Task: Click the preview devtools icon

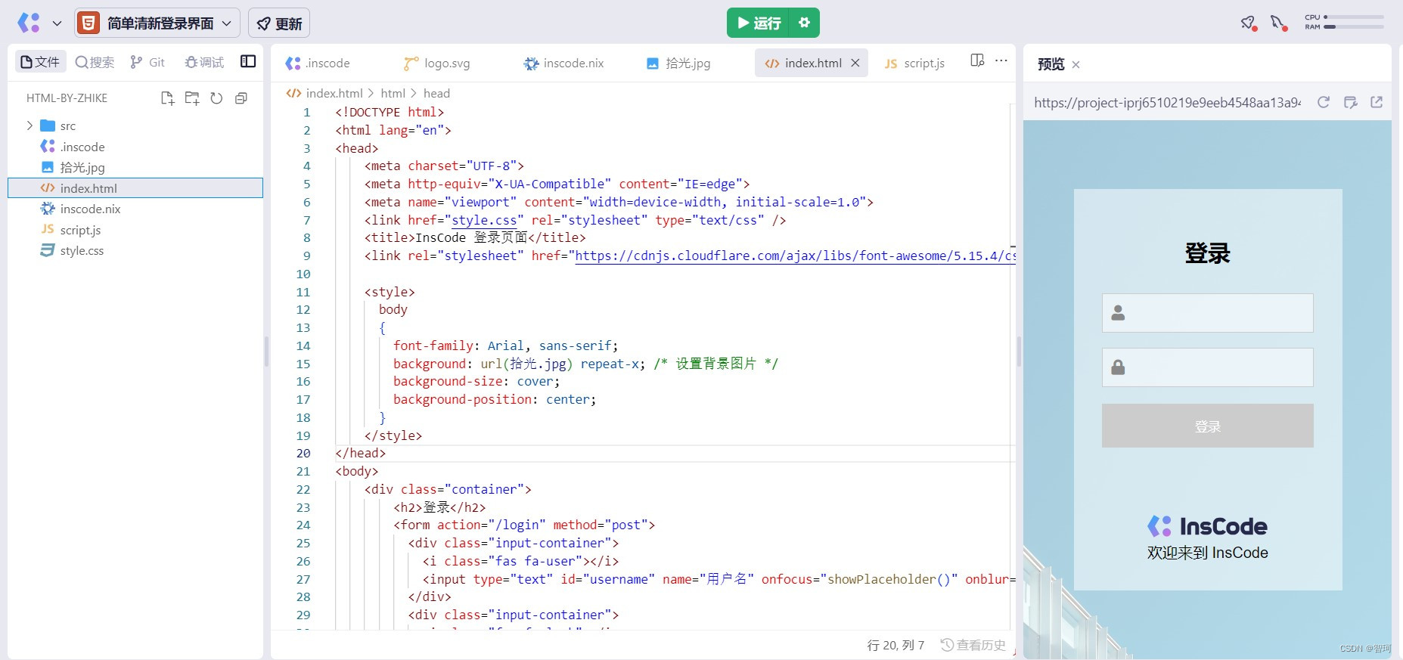Action: click(x=1350, y=102)
